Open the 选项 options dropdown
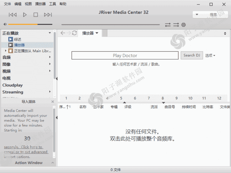 (x=210, y=56)
